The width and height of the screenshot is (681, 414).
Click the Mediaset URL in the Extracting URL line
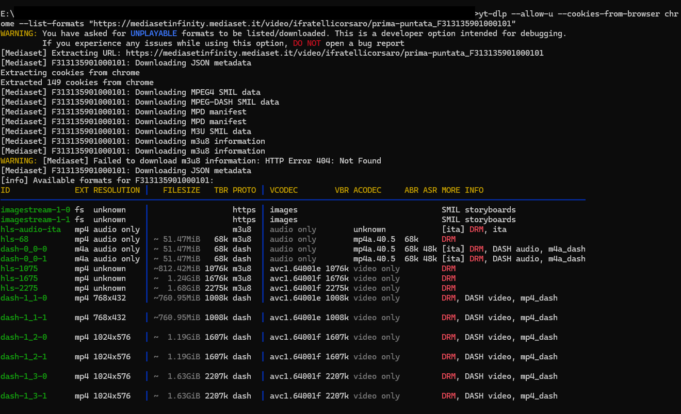coord(334,53)
